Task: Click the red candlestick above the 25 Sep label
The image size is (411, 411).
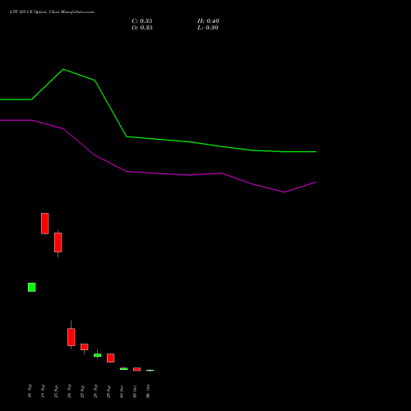Action: 85,347
